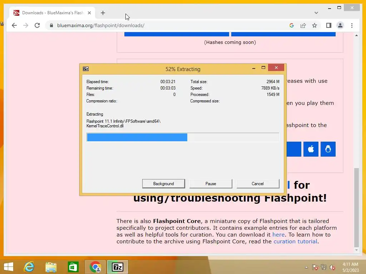The height and width of the screenshot is (274, 366).
Task: Open Chrome side panel
Action: tap(329, 25)
